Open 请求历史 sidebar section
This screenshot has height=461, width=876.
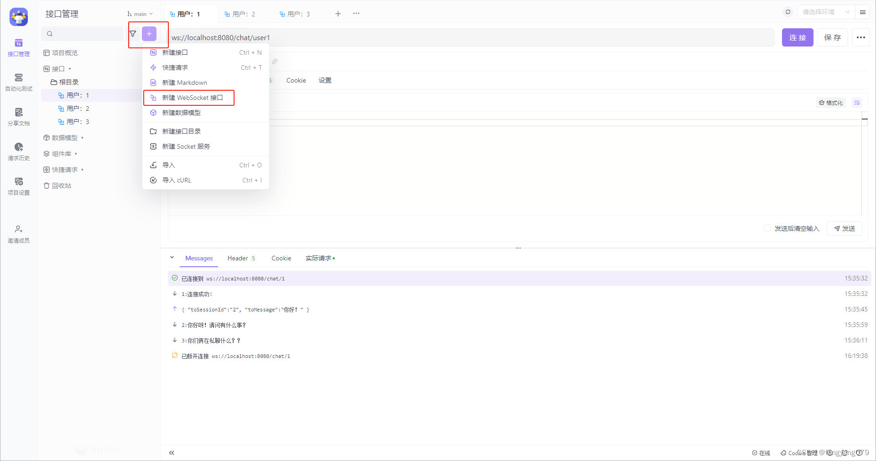click(19, 152)
